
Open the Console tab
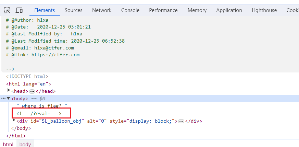point(130,10)
